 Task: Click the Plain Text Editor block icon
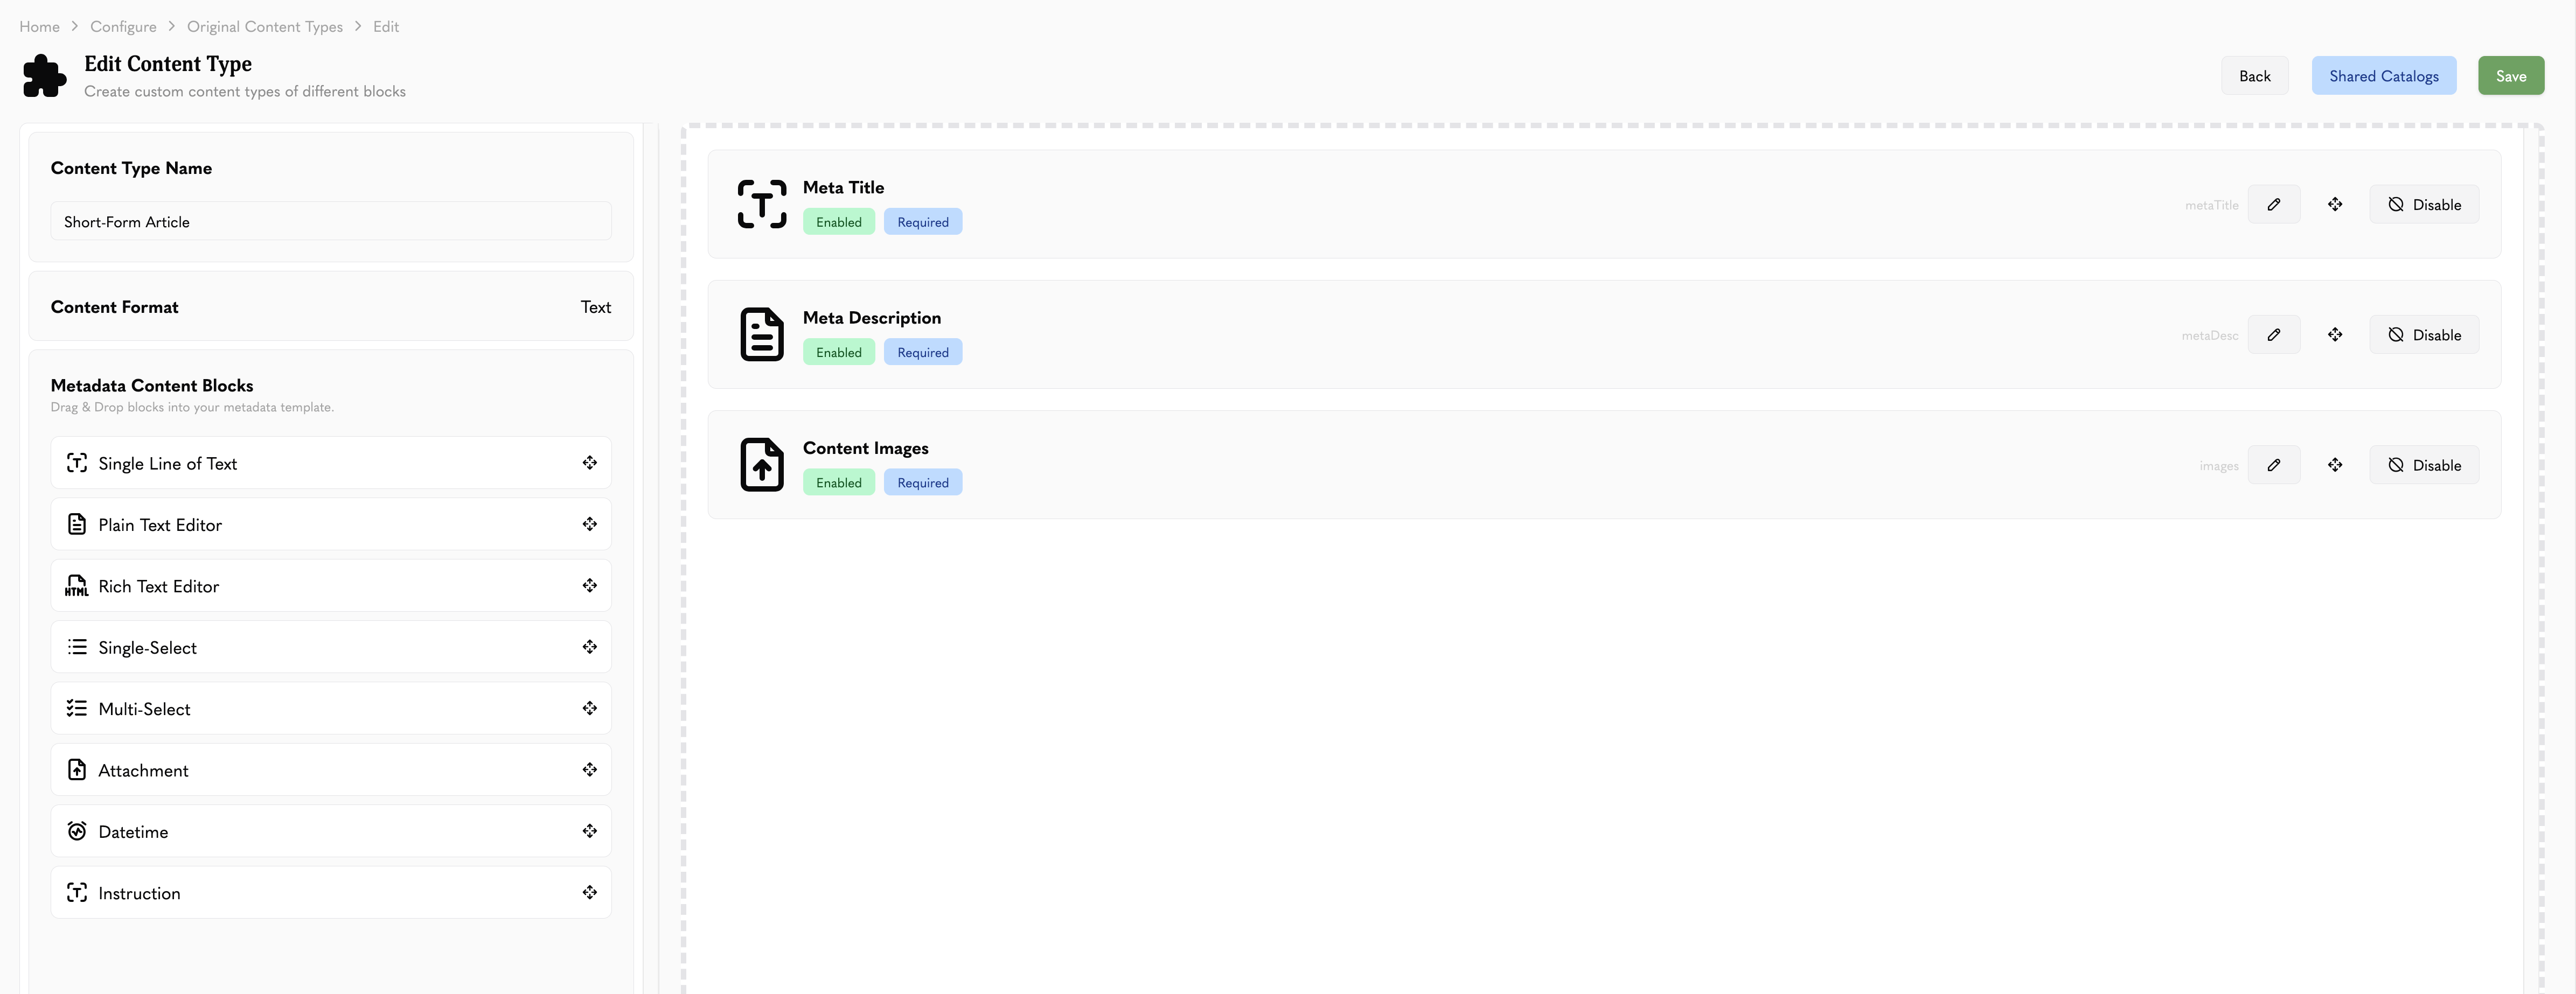pyautogui.click(x=77, y=524)
